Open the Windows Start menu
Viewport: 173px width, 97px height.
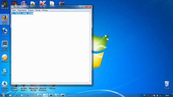coord(3,95)
